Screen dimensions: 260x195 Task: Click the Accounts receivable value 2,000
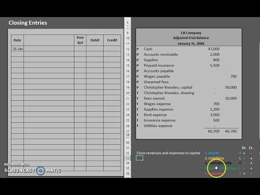[214, 54]
